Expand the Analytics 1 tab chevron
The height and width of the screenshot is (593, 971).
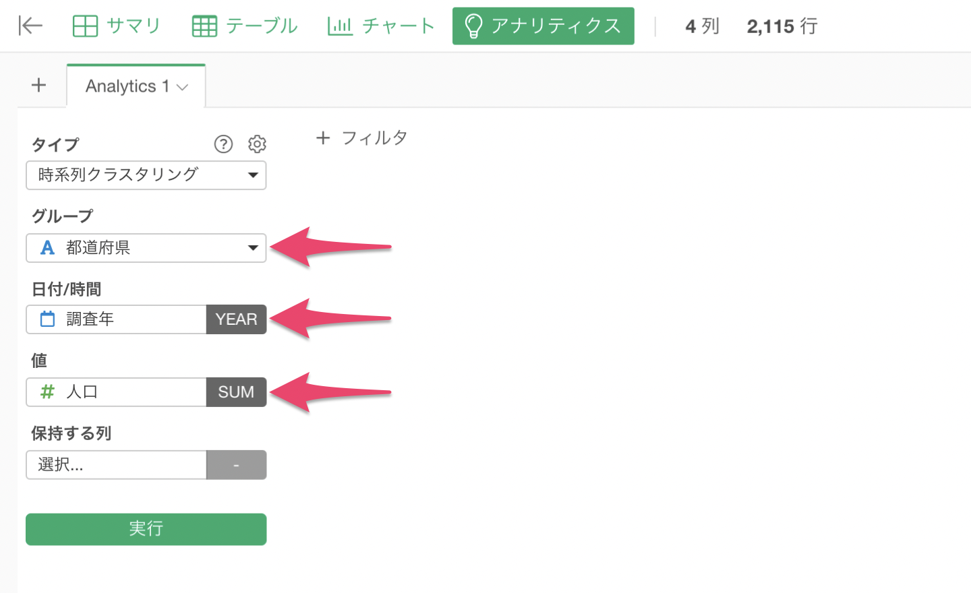(x=182, y=87)
